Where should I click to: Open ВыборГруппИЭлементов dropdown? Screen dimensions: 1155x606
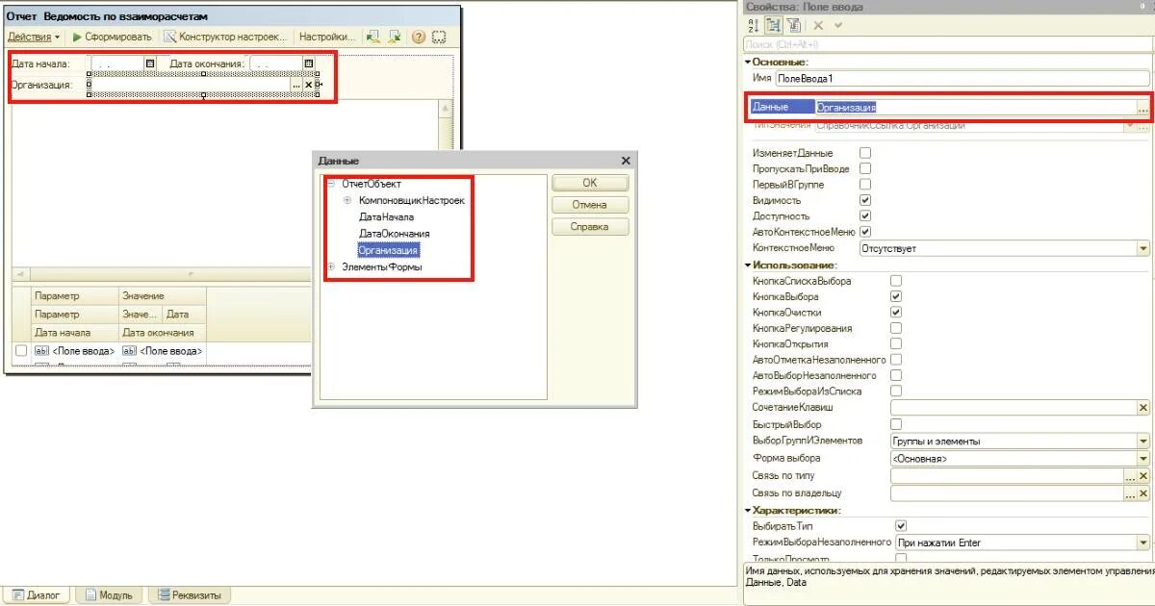coord(1143,442)
